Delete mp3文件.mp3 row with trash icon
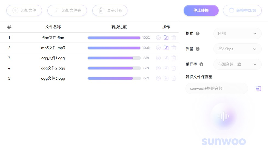Image resolution: width=268 pixels, height=151 pixels. coord(173,48)
